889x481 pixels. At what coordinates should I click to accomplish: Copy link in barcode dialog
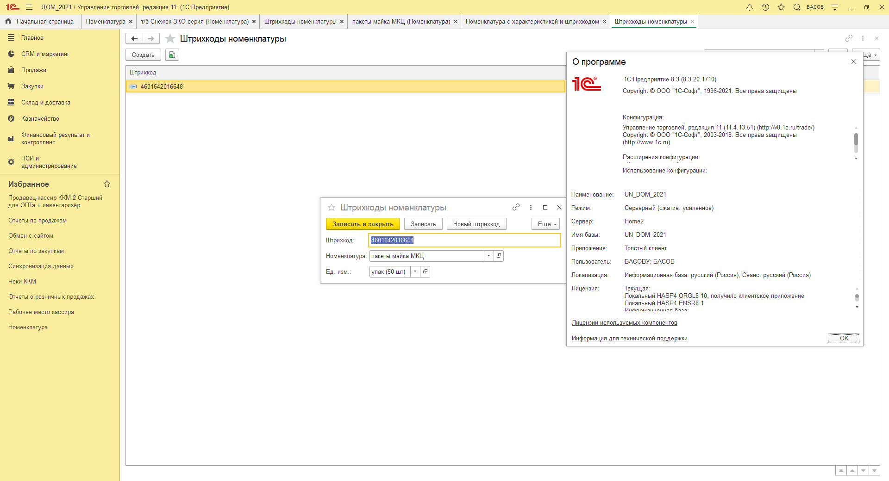tap(516, 207)
